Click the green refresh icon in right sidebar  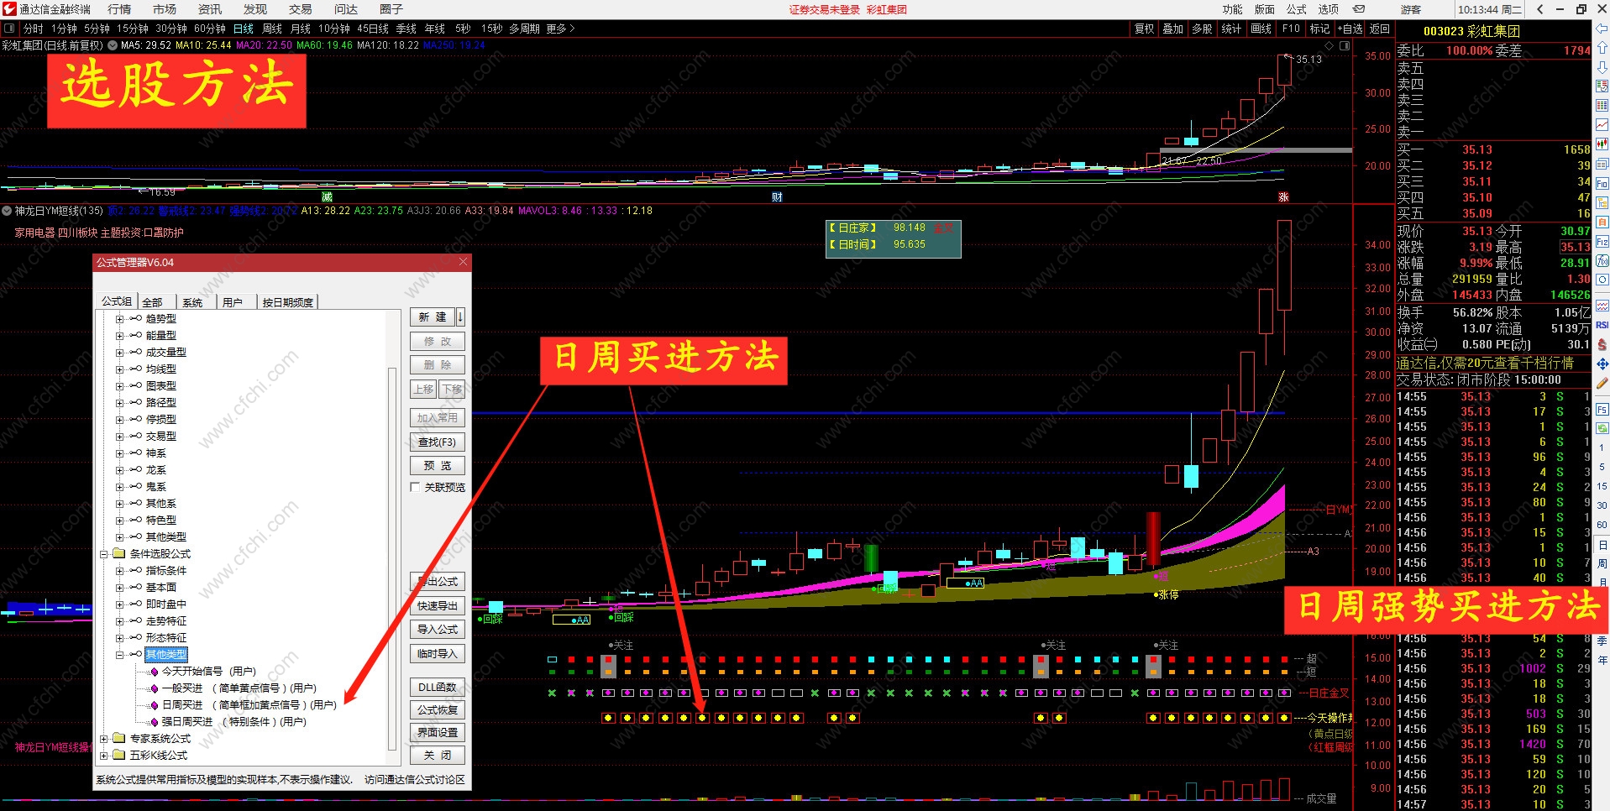1602,428
